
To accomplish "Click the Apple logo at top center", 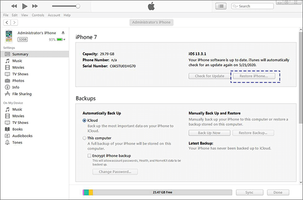I will click(x=151, y=6).
